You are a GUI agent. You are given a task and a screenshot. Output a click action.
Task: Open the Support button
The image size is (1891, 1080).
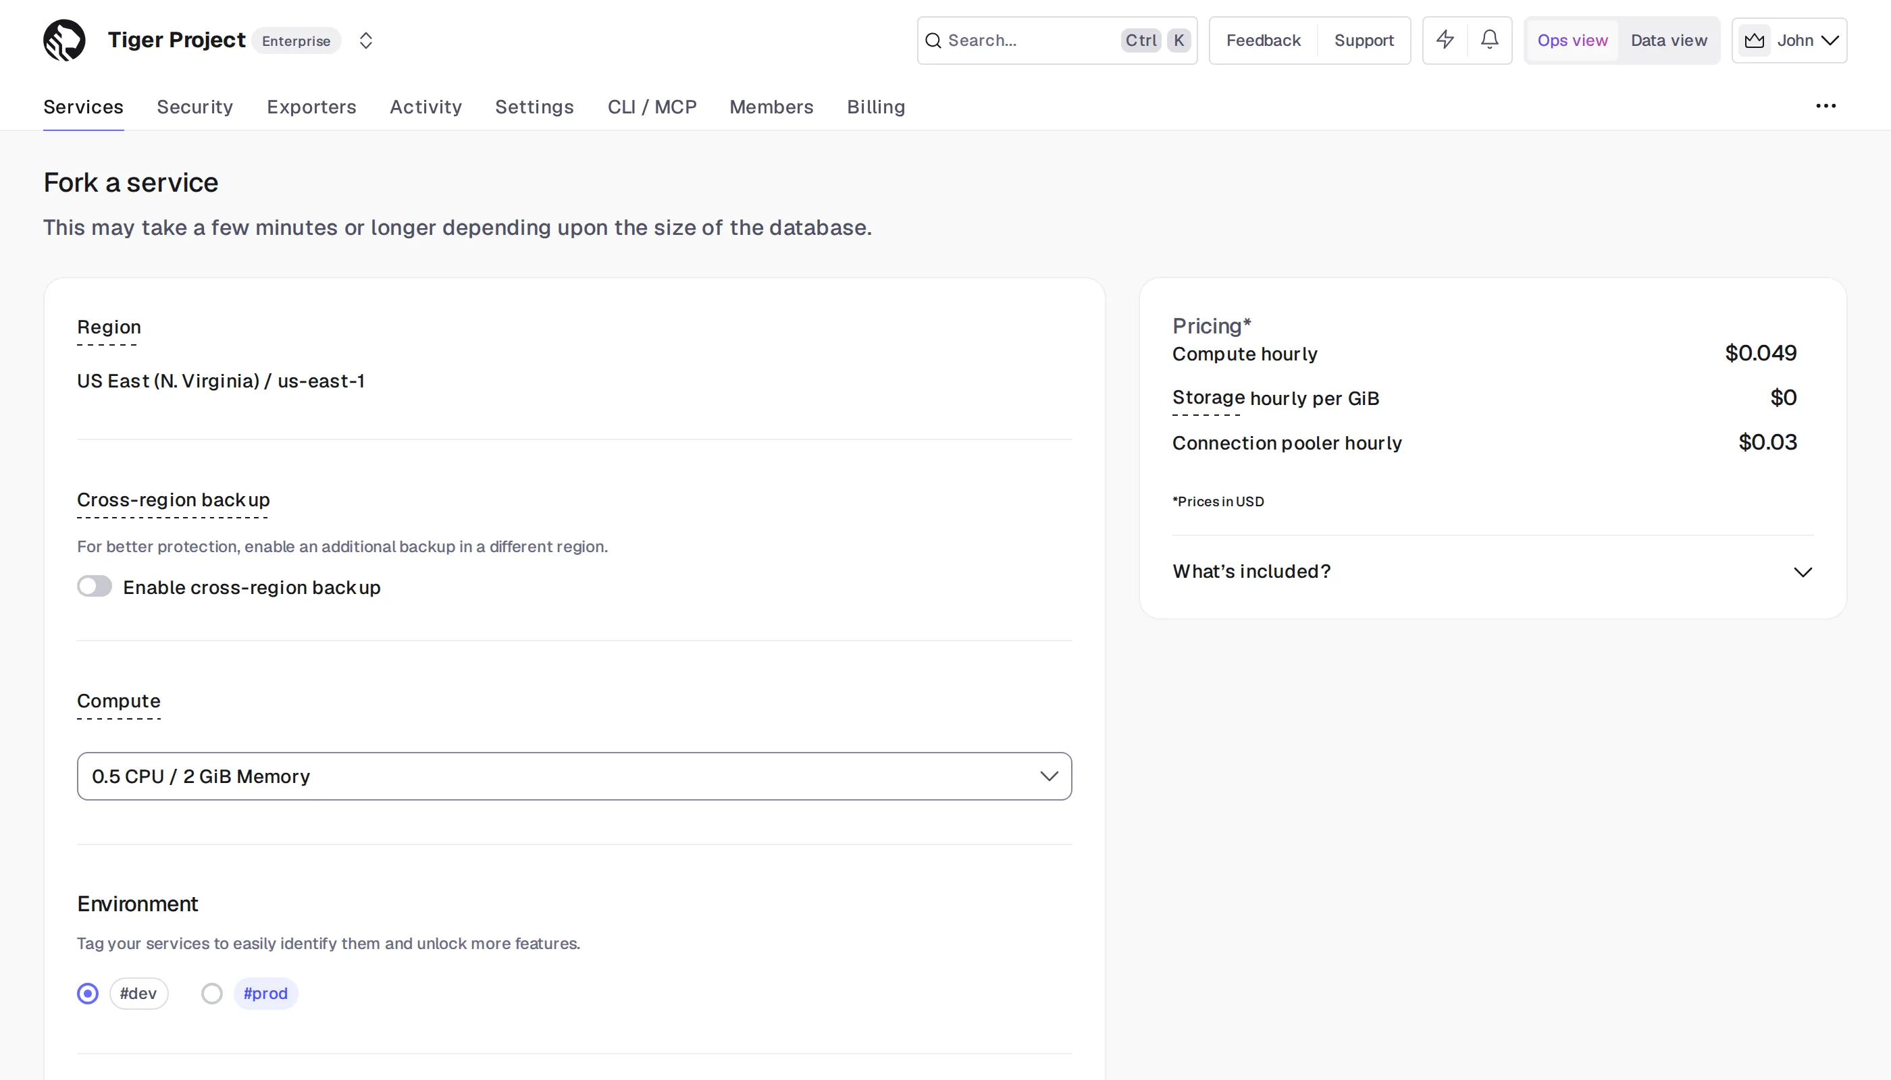click(1364, 40)
